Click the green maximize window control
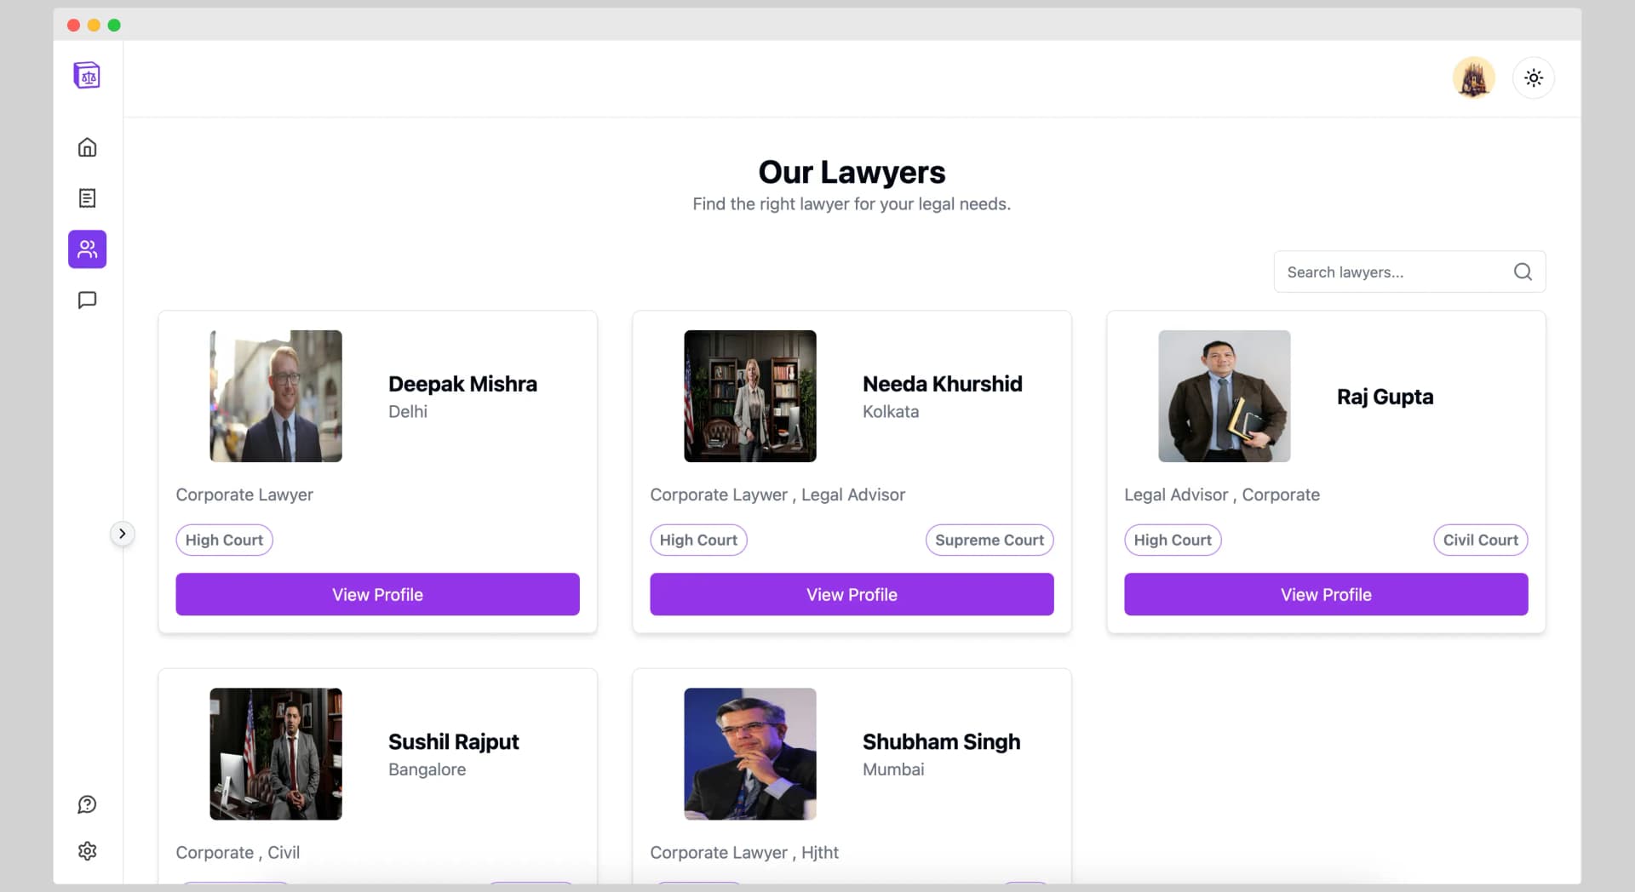 tap(114, 25)
